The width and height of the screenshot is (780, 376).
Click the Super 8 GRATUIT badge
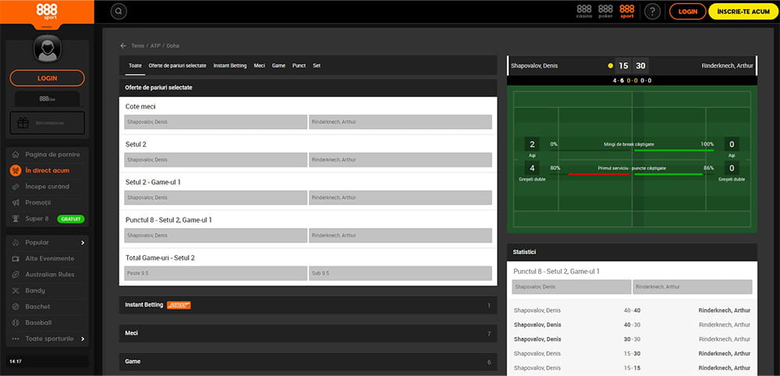click(71, 219)
